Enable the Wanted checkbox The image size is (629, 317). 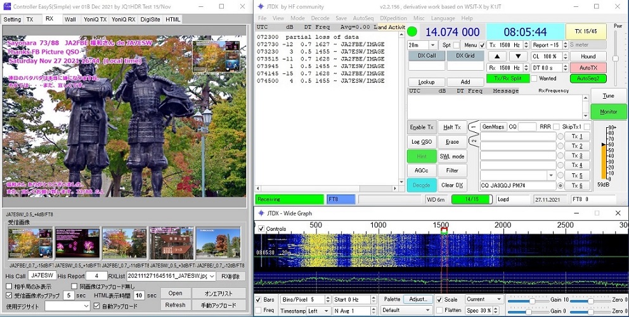click(534, 78)
